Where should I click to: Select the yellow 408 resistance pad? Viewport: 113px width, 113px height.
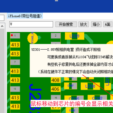pos(56,80)
